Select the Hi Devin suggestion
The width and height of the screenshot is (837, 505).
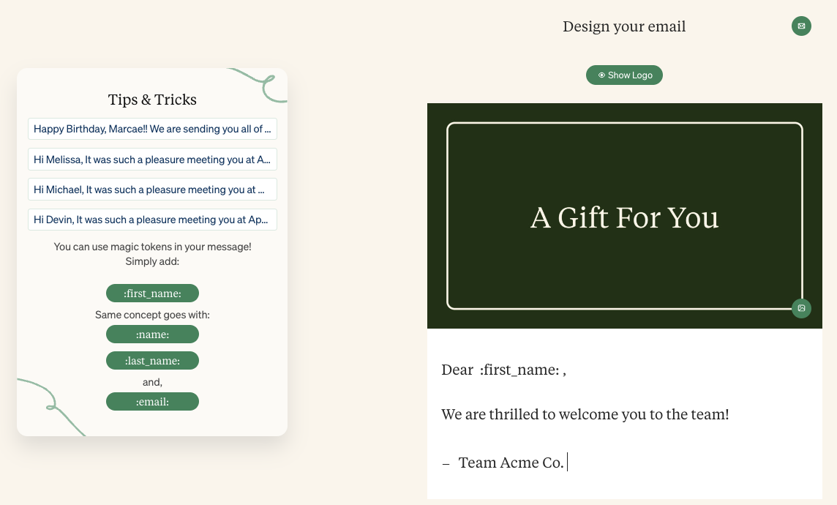point(152,219)
